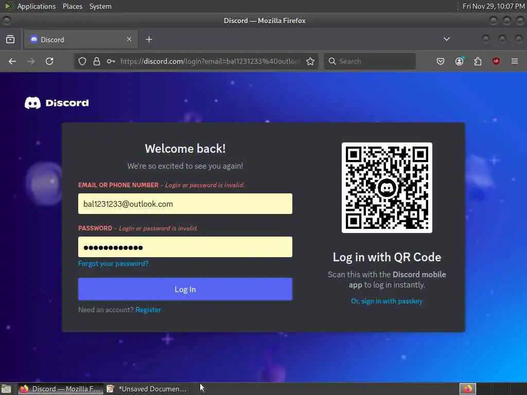
Task: Close the Discord tab
Action: tap(129, 39)
